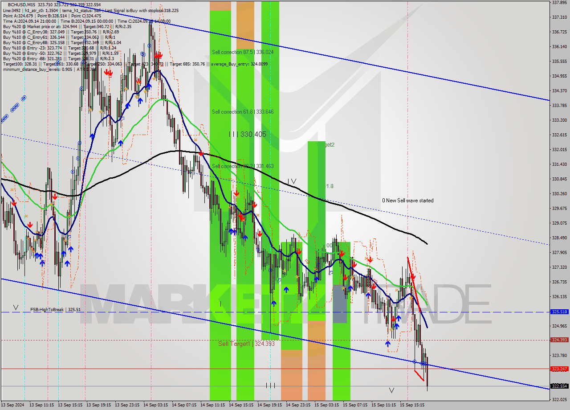Viewport: 570px width, 410px height.
Task: Click the '15 Sep 11:15' time axis label
Action: tap(383, 405)
